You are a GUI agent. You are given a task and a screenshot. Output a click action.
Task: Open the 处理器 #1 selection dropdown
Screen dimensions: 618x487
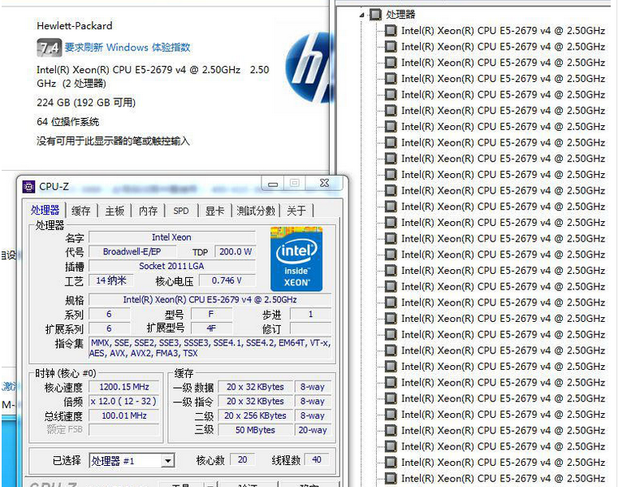click(168, 460)
